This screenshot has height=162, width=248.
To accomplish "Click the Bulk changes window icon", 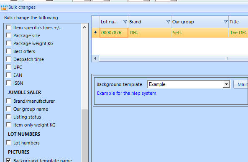I will tap(4, 8).
